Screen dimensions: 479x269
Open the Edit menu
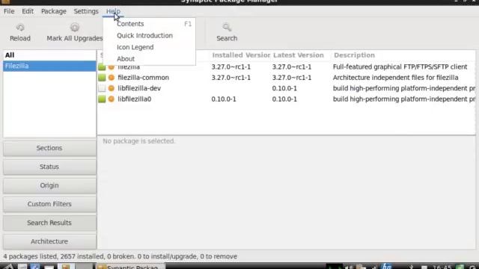point(28,11)
